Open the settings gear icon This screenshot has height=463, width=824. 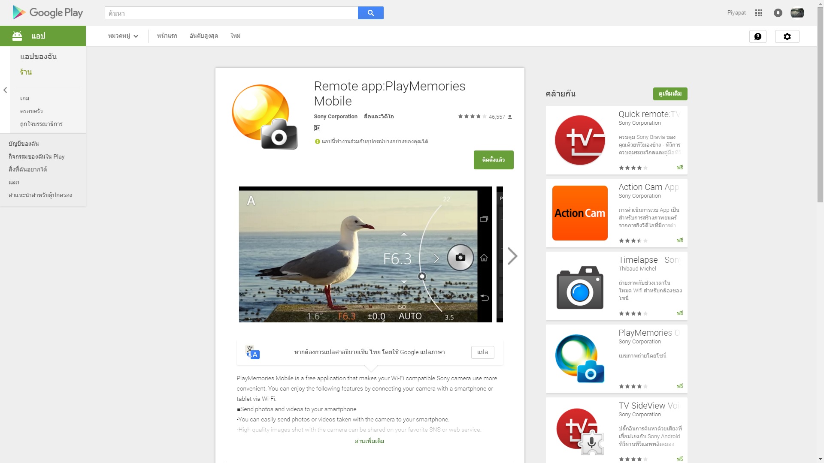click(787, 36)
